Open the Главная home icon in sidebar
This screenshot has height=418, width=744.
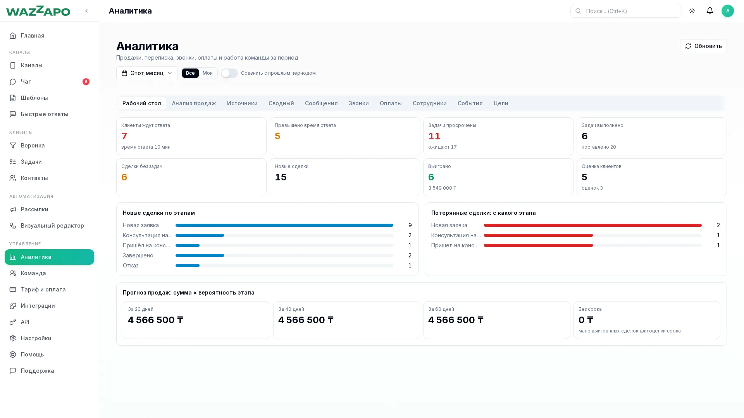[x=13, y=36]
